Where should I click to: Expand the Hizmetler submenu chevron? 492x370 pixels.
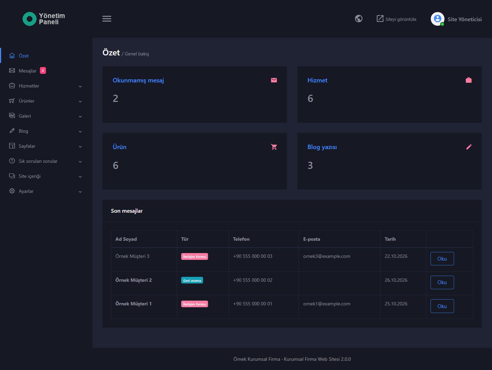[x=80, y=87]
